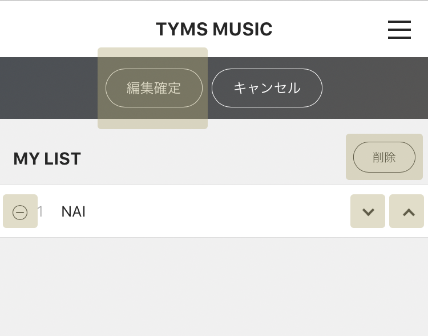The image size is (428, 336).
Task: Go to TYMS MUSIC home header
Action: [214, 29]
